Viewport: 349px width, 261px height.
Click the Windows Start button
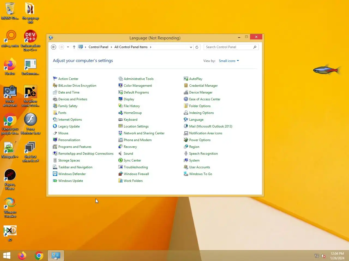point(7,256)
